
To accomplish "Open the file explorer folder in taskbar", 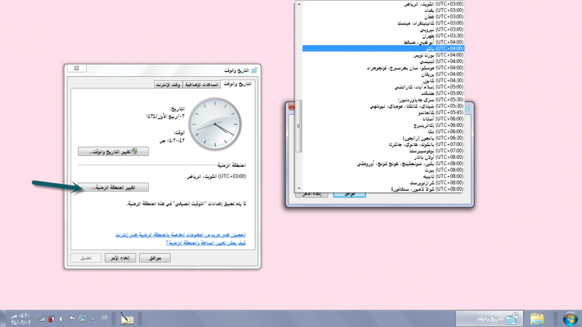I will point(537,318).
